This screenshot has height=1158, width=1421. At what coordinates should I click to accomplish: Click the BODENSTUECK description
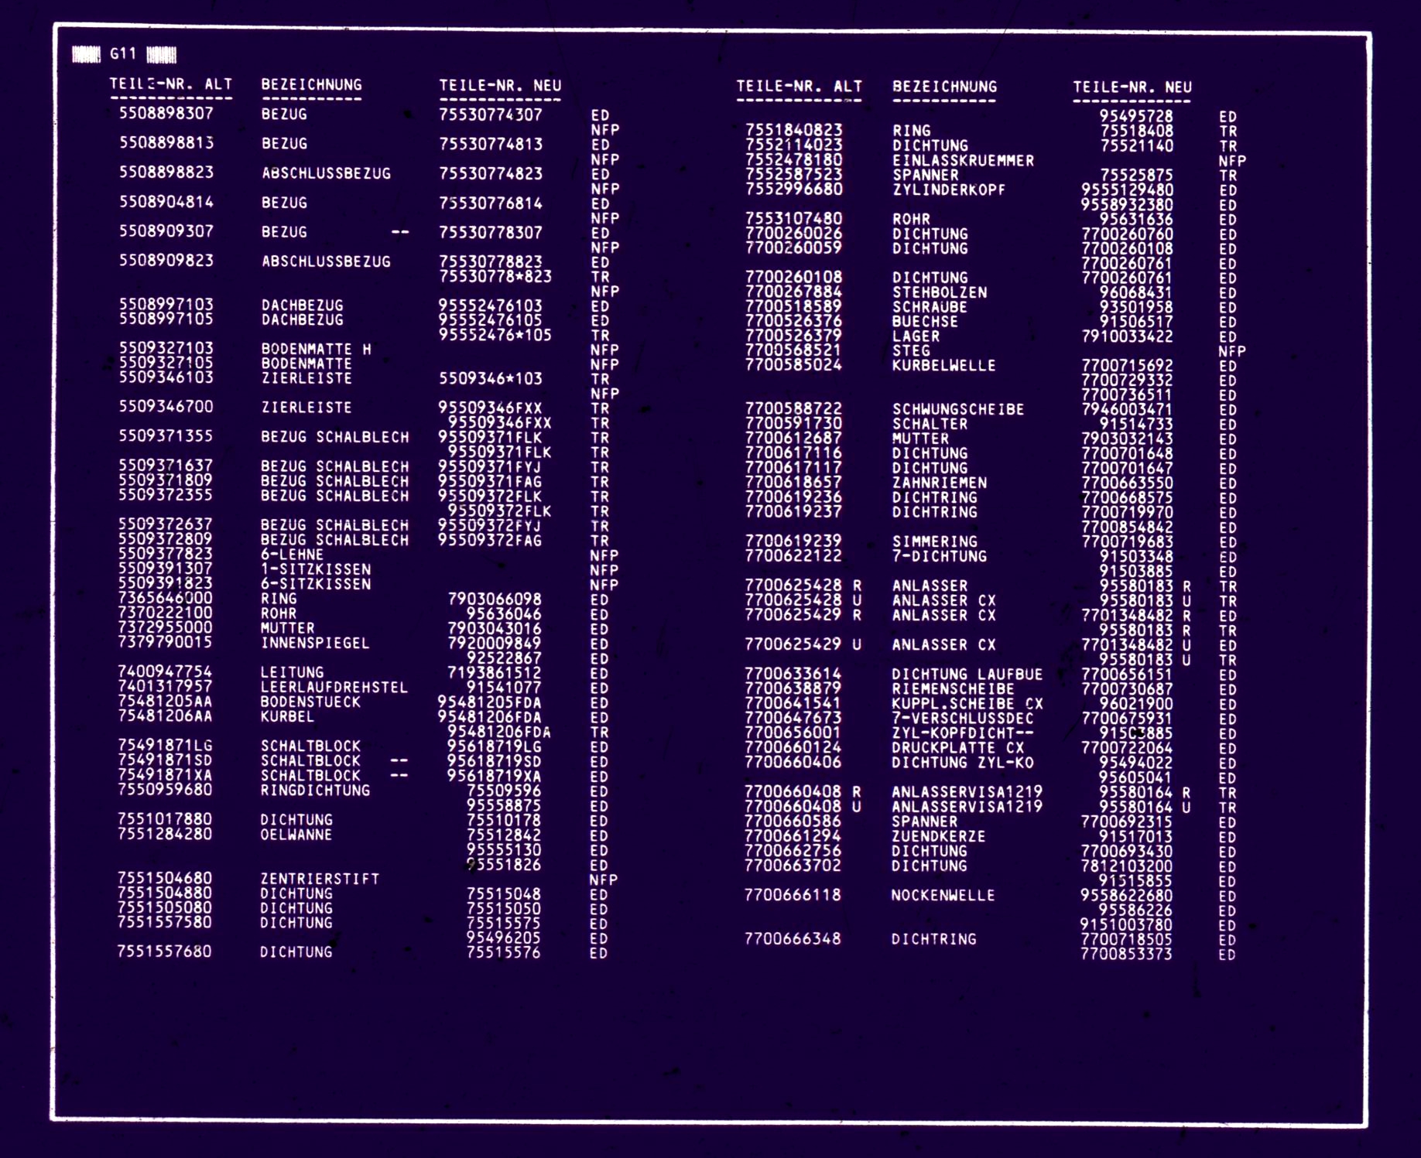tap(310, 702)
